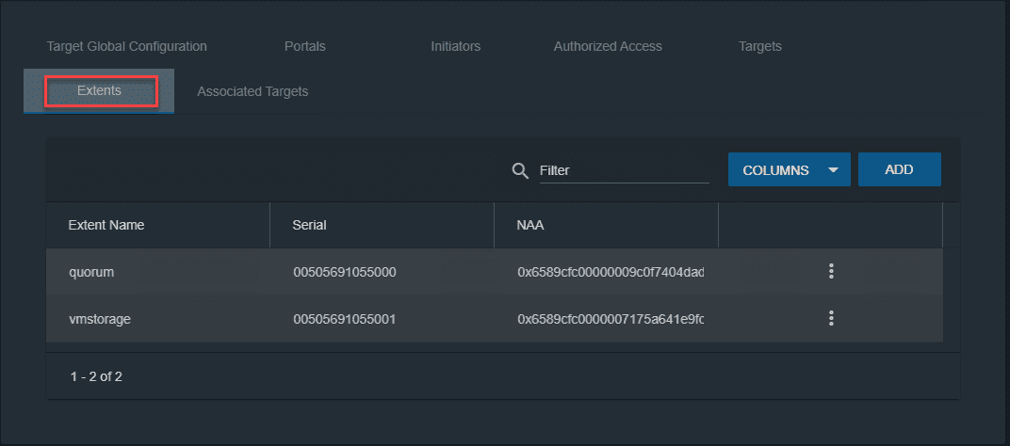Go to the Initiators tab
The image size is (1010, 446).
(x=455, y=46)
